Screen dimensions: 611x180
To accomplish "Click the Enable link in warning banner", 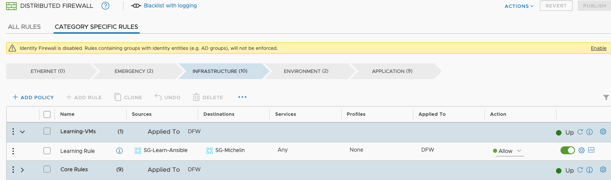I will point(599,48).
